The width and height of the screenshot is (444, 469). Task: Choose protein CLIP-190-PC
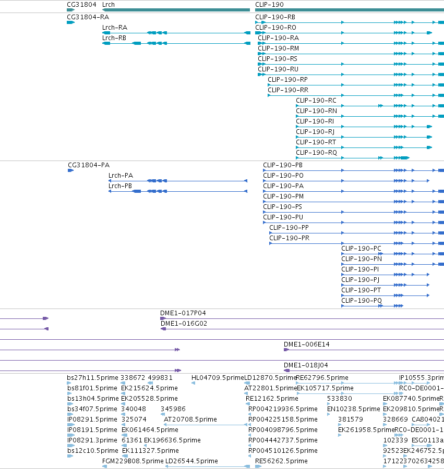pyautogui.click(x=361, y=249)
